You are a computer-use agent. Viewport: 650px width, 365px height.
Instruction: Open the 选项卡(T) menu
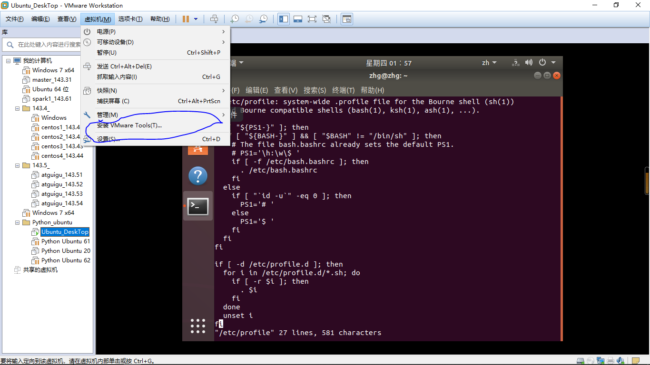coord(130,19)
